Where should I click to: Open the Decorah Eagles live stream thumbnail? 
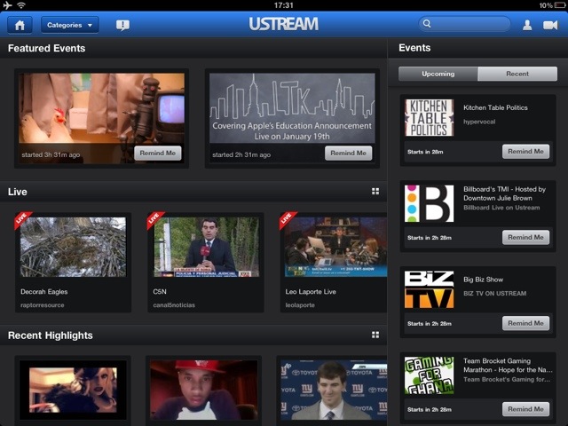73,247
